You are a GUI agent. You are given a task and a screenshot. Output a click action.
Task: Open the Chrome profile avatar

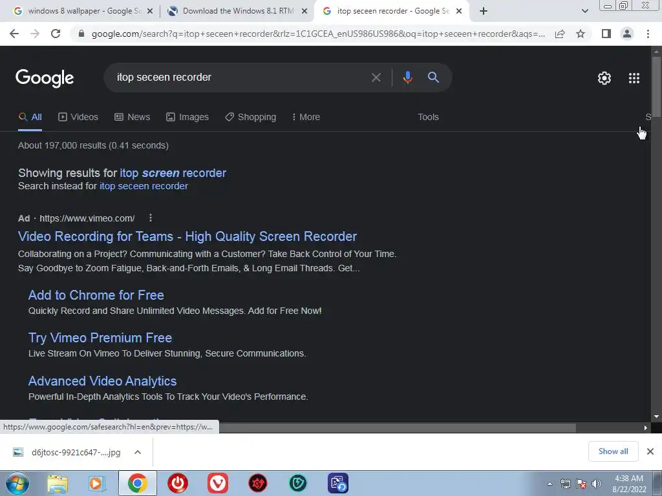(x=627, y=34)
